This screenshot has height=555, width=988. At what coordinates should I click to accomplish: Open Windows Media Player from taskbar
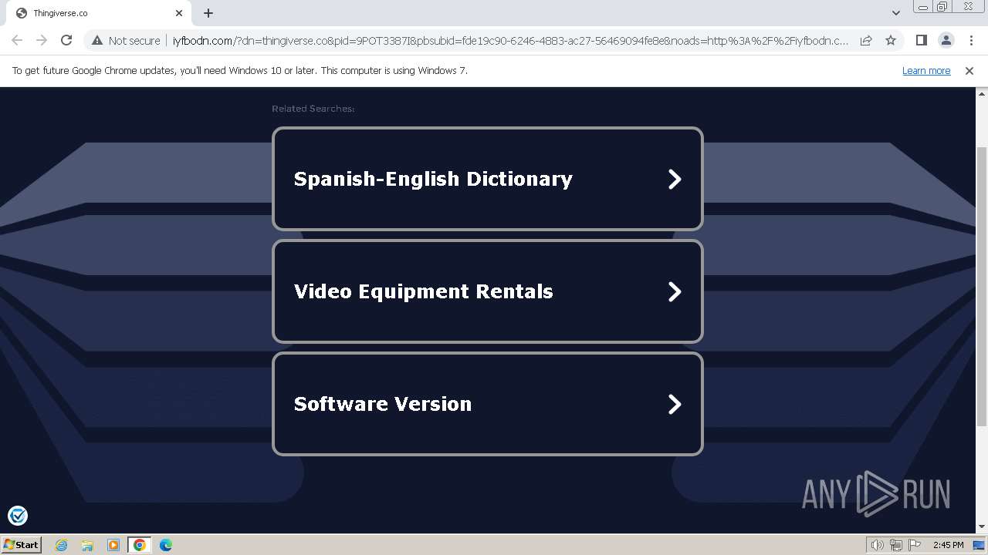113,545
